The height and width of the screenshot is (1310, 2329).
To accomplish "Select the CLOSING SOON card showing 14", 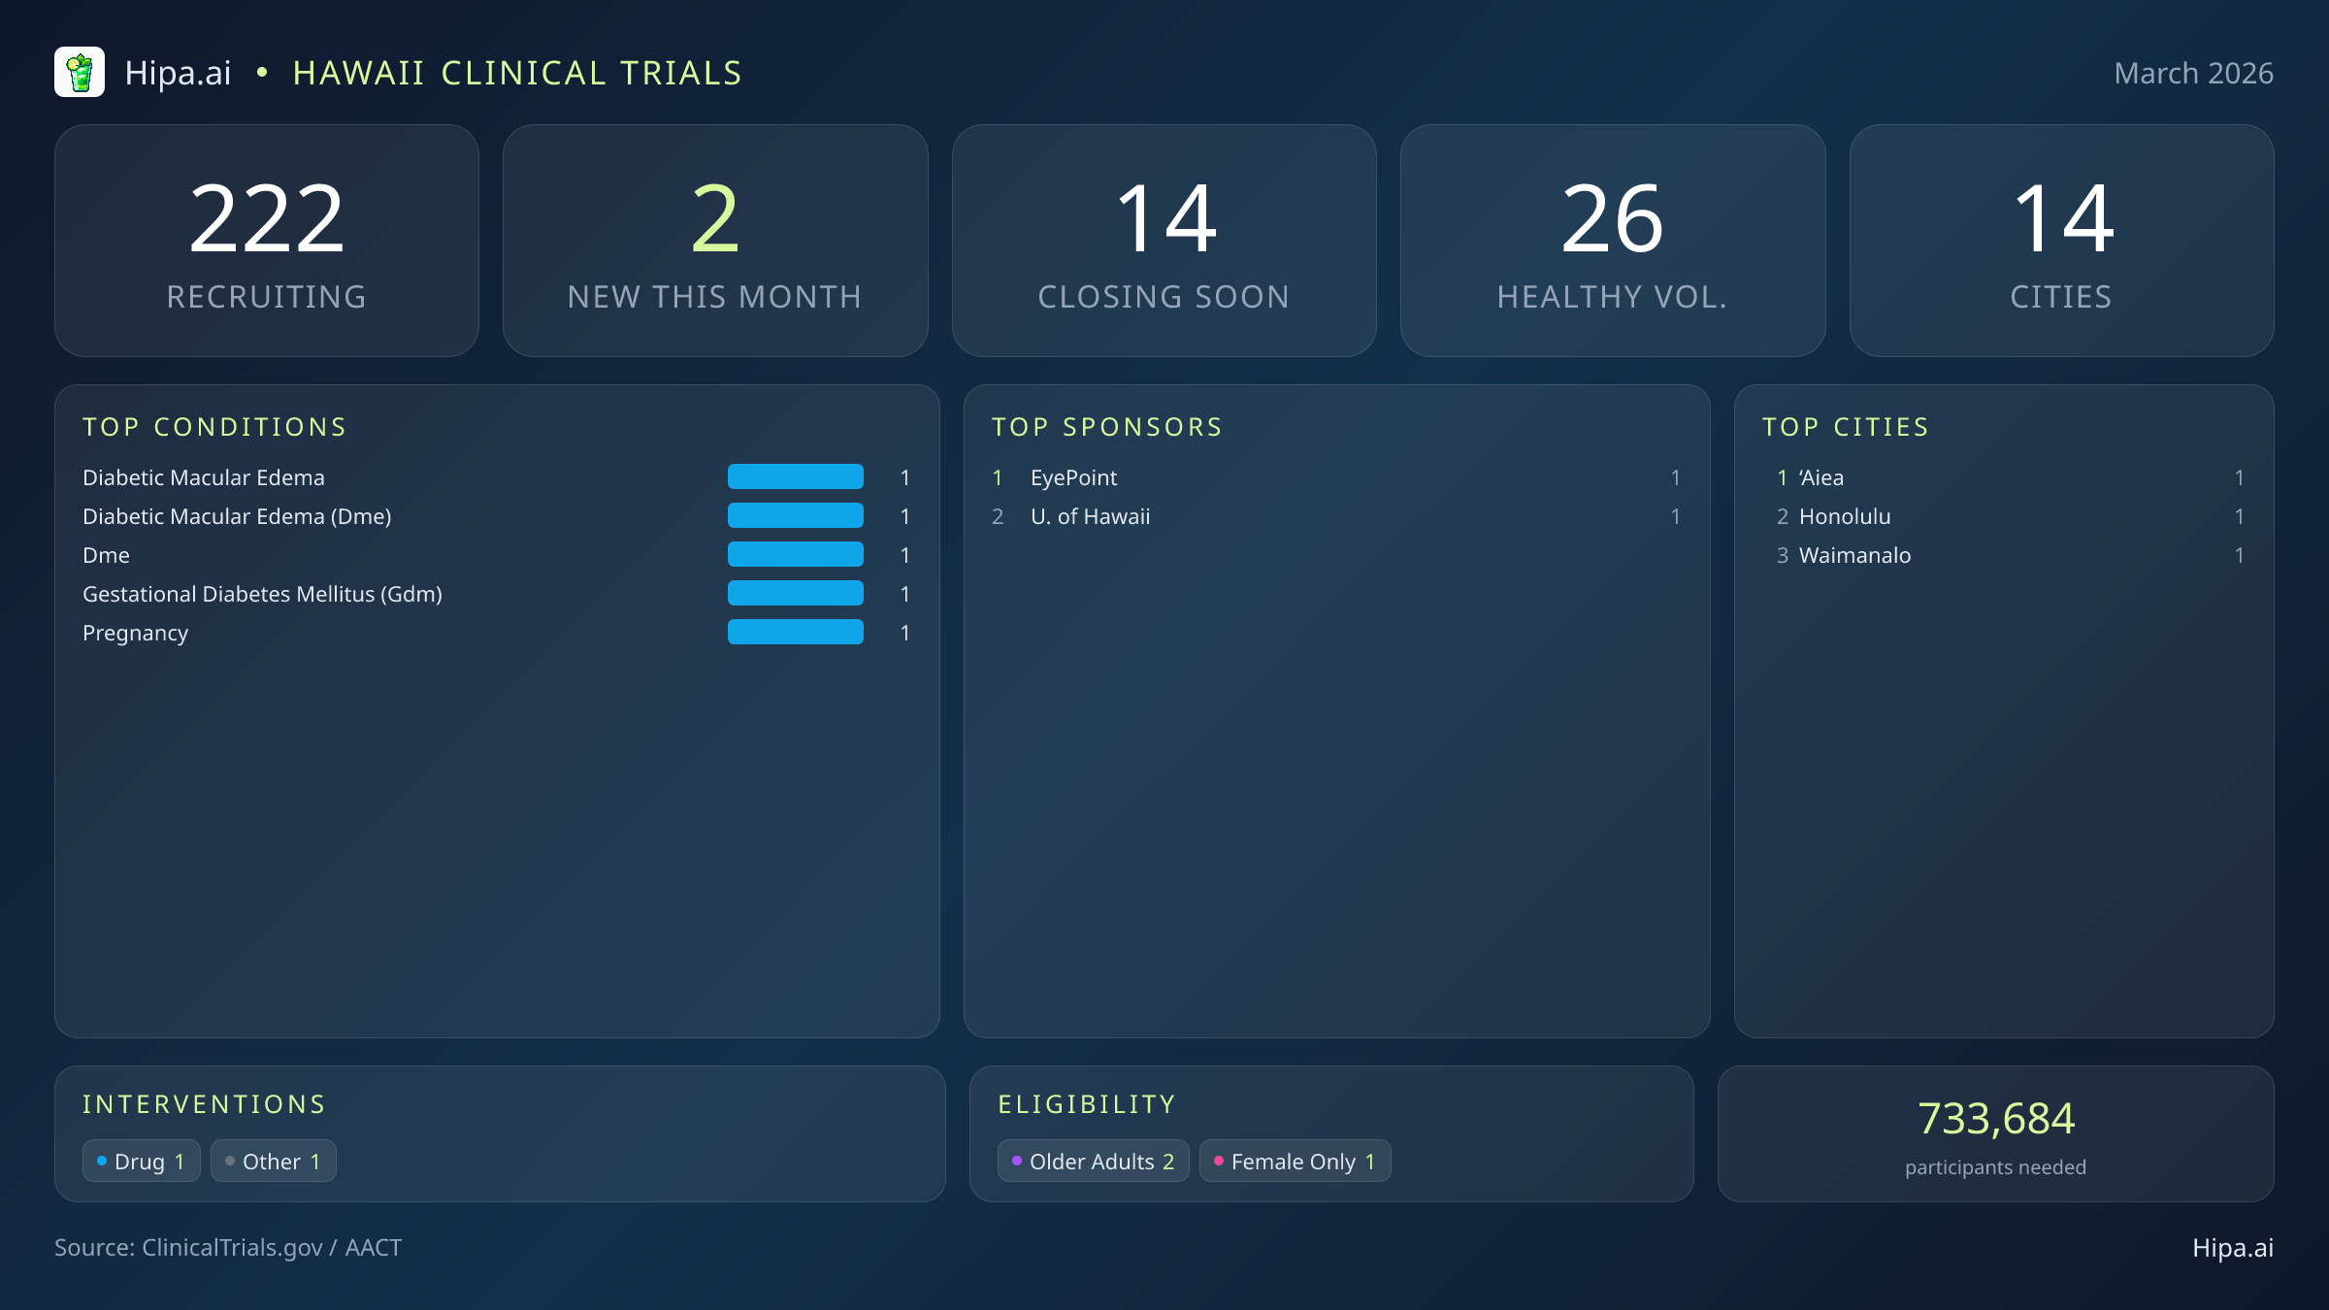I will (1164, 240).
